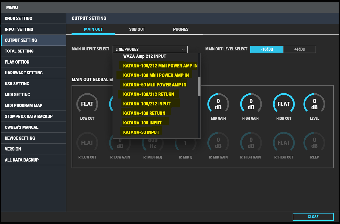
Task: Set main out level to +4dBu
Action: (x=299, y=49)
